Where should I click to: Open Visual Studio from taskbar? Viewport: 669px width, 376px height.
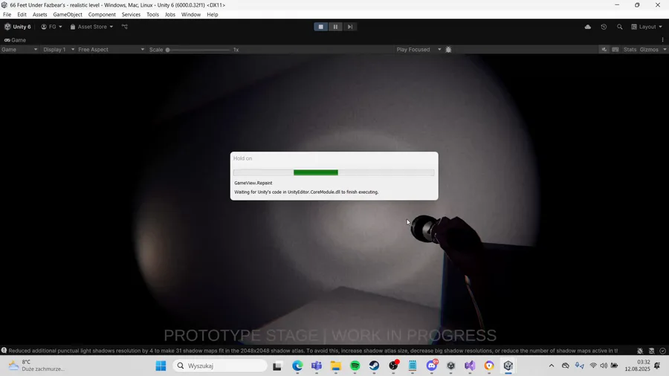(470, 366)
